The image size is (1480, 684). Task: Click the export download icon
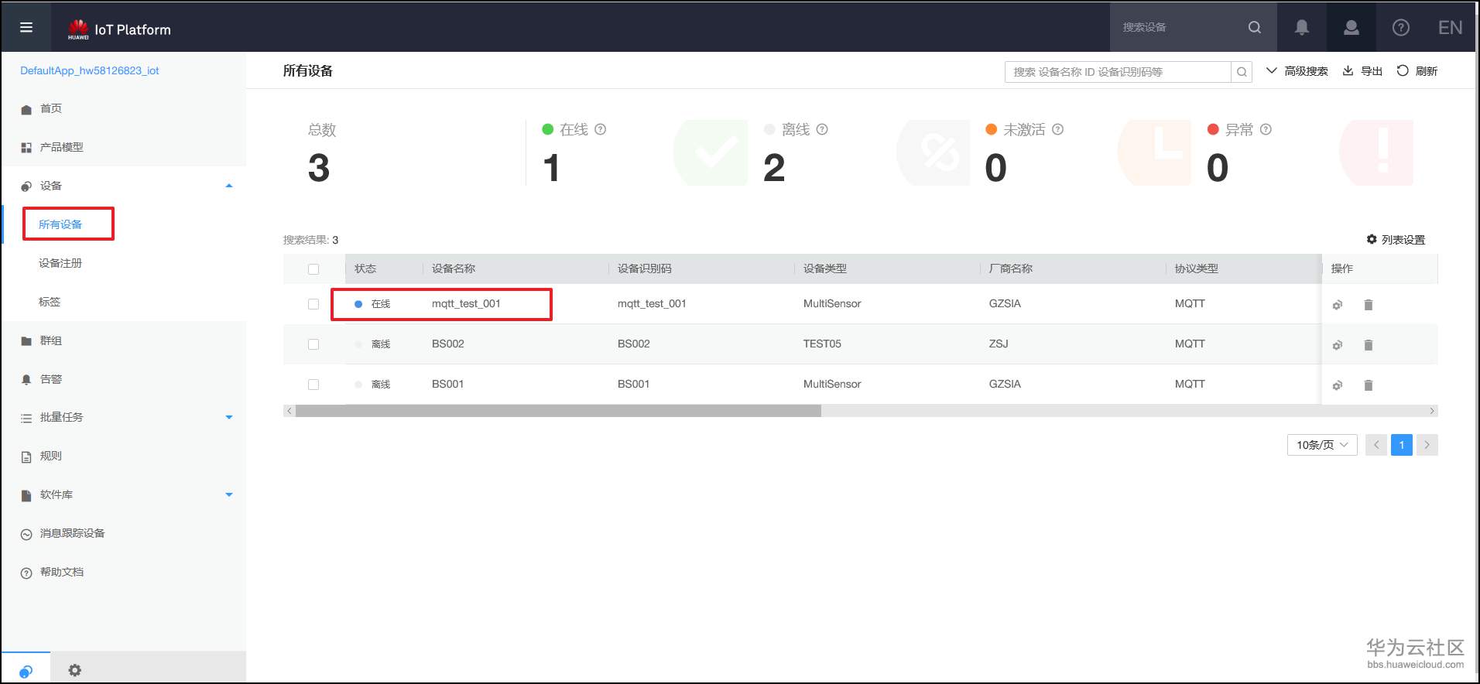pos(1348,70)
